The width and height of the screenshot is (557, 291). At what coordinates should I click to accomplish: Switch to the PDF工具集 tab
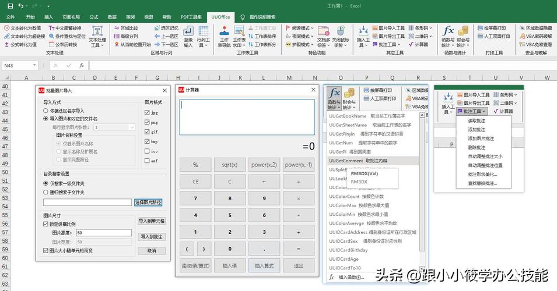pos(191,17)
